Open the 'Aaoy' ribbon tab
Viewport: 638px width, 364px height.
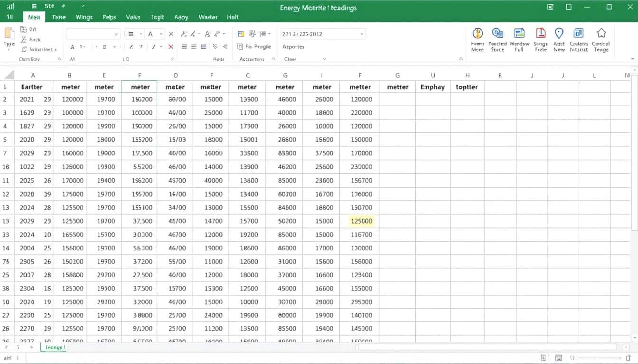pyautogui.click(x=181, y=17)
